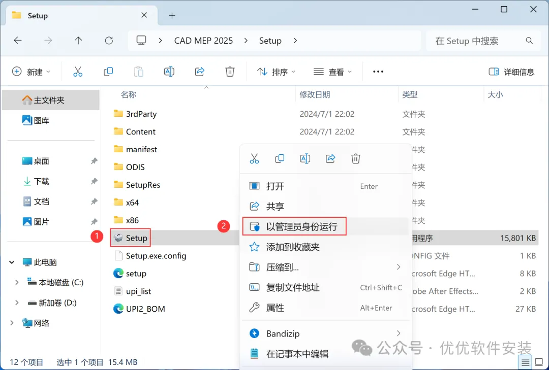Click the toolbar Rename icon
Image resolution: width=549 pixels, height=370 pixels.
tap(169, 72)
